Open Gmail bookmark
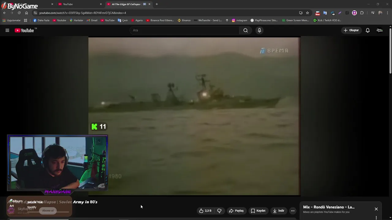This screenshot has width=392, height=220. 92,20
